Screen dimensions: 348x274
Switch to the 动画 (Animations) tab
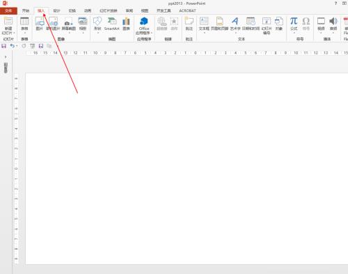coord(88,10)
